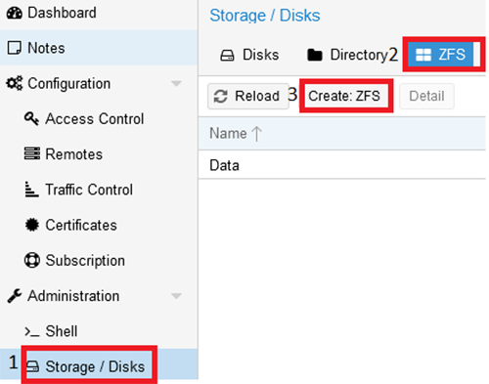The image size is (489, 384).
Task: Collapse the Administration section arrow
Action: tap(176, 296)
